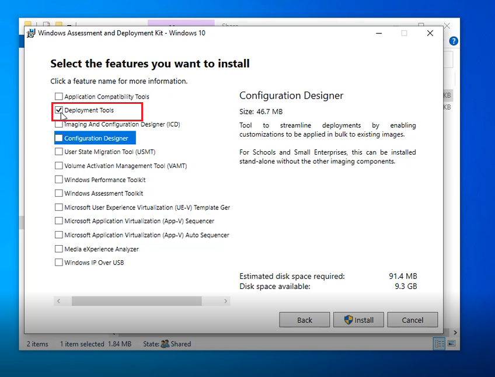The image size is (495, 377).
Task: Cancel the ADK setup
Action: click(413, 320)
